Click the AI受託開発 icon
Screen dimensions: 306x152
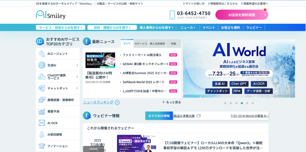point(42,134)
